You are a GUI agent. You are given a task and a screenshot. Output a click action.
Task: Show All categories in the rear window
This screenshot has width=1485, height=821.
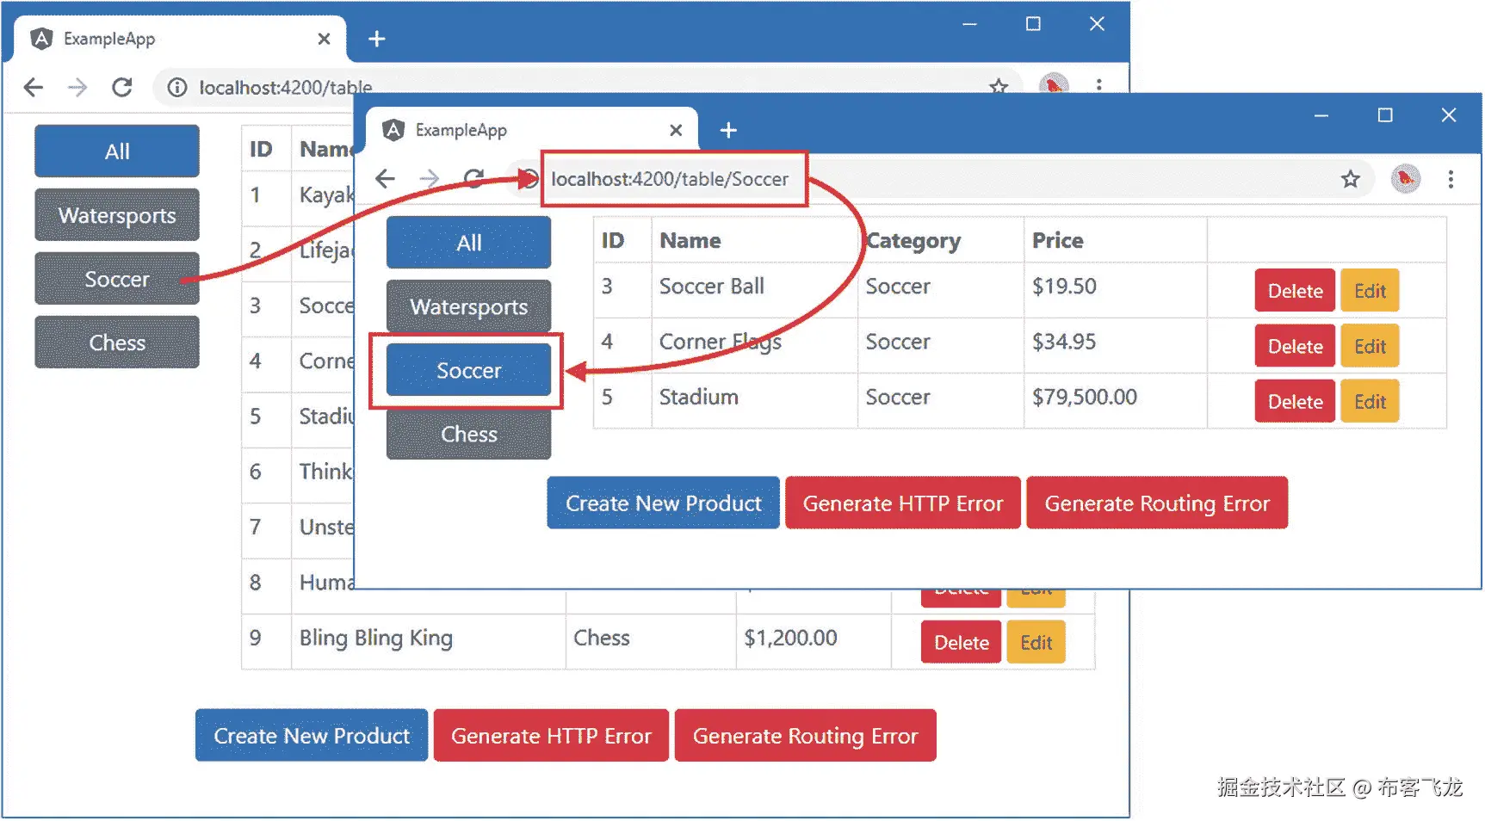tap(117, 151)
